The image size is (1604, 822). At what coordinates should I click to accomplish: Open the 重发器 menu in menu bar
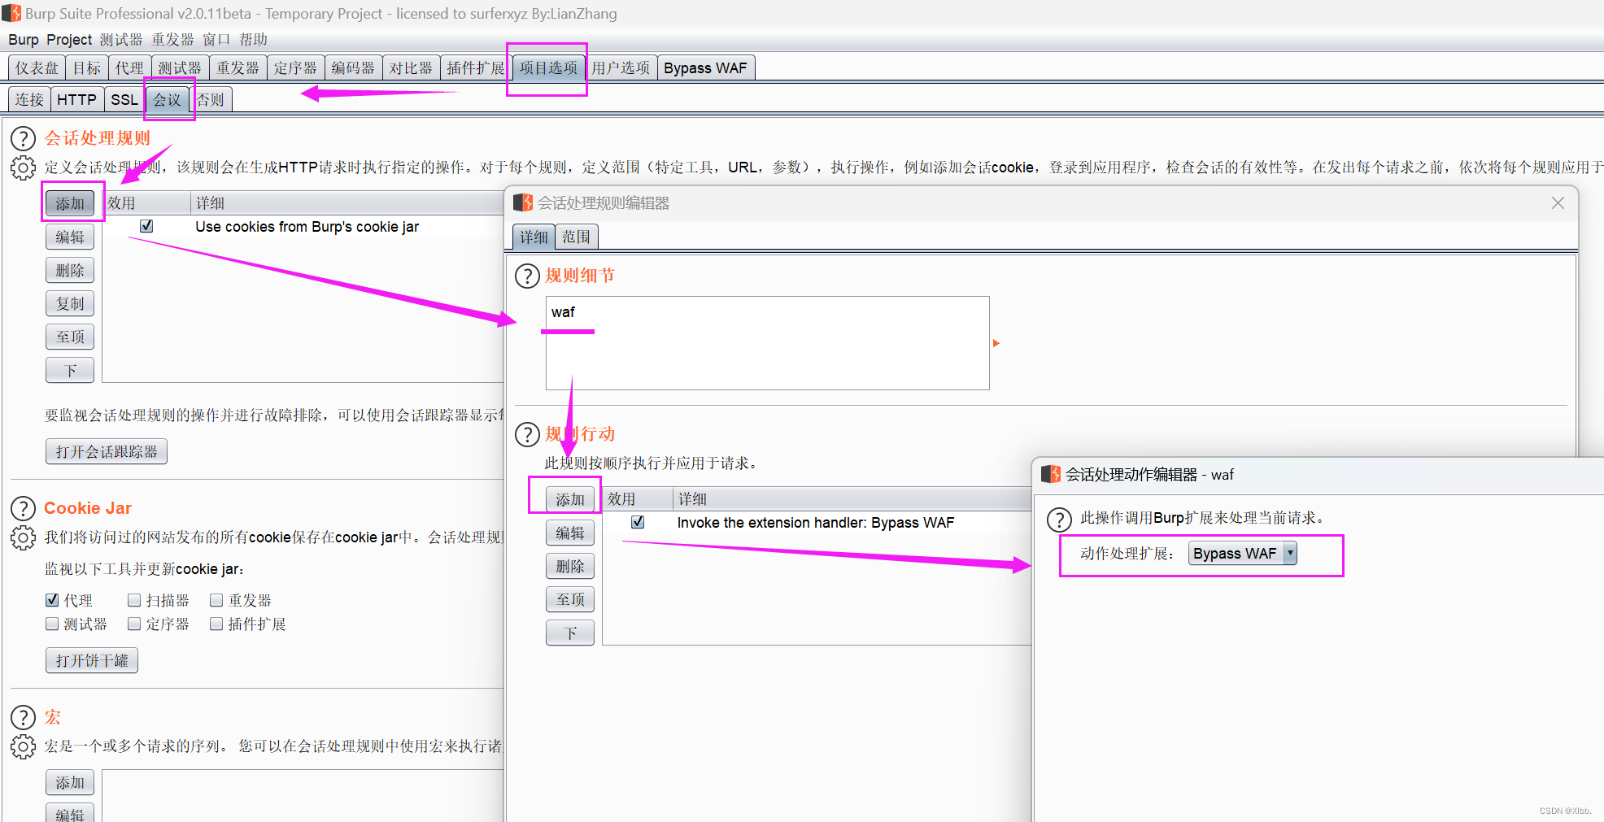(172, 40)
